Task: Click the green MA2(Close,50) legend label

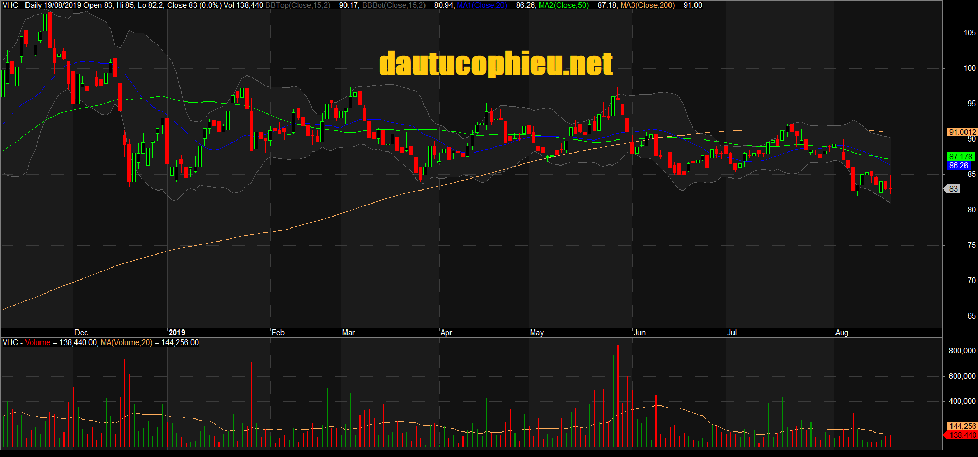Action: point(563,5)
